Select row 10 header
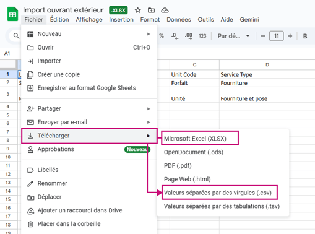 point(8,157)
